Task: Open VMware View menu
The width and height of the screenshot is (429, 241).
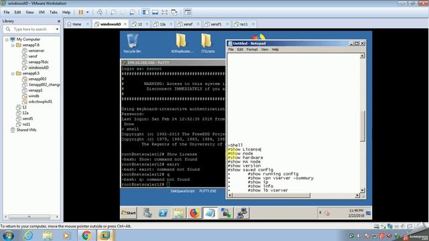Action: [29, 12]
